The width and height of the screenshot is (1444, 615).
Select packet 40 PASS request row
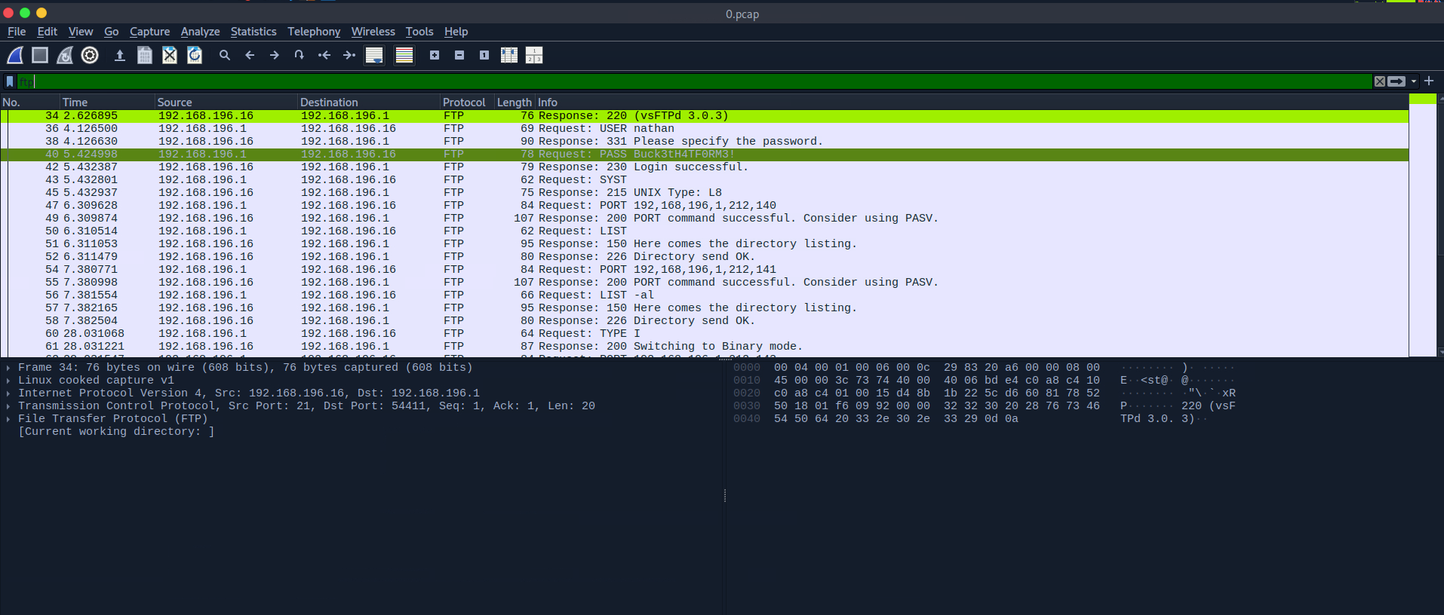tap(705, 155)
